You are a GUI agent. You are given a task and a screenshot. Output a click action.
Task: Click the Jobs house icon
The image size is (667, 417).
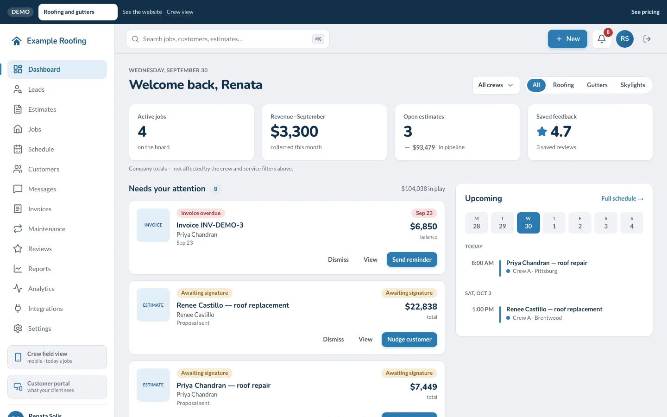click(18, 129)
